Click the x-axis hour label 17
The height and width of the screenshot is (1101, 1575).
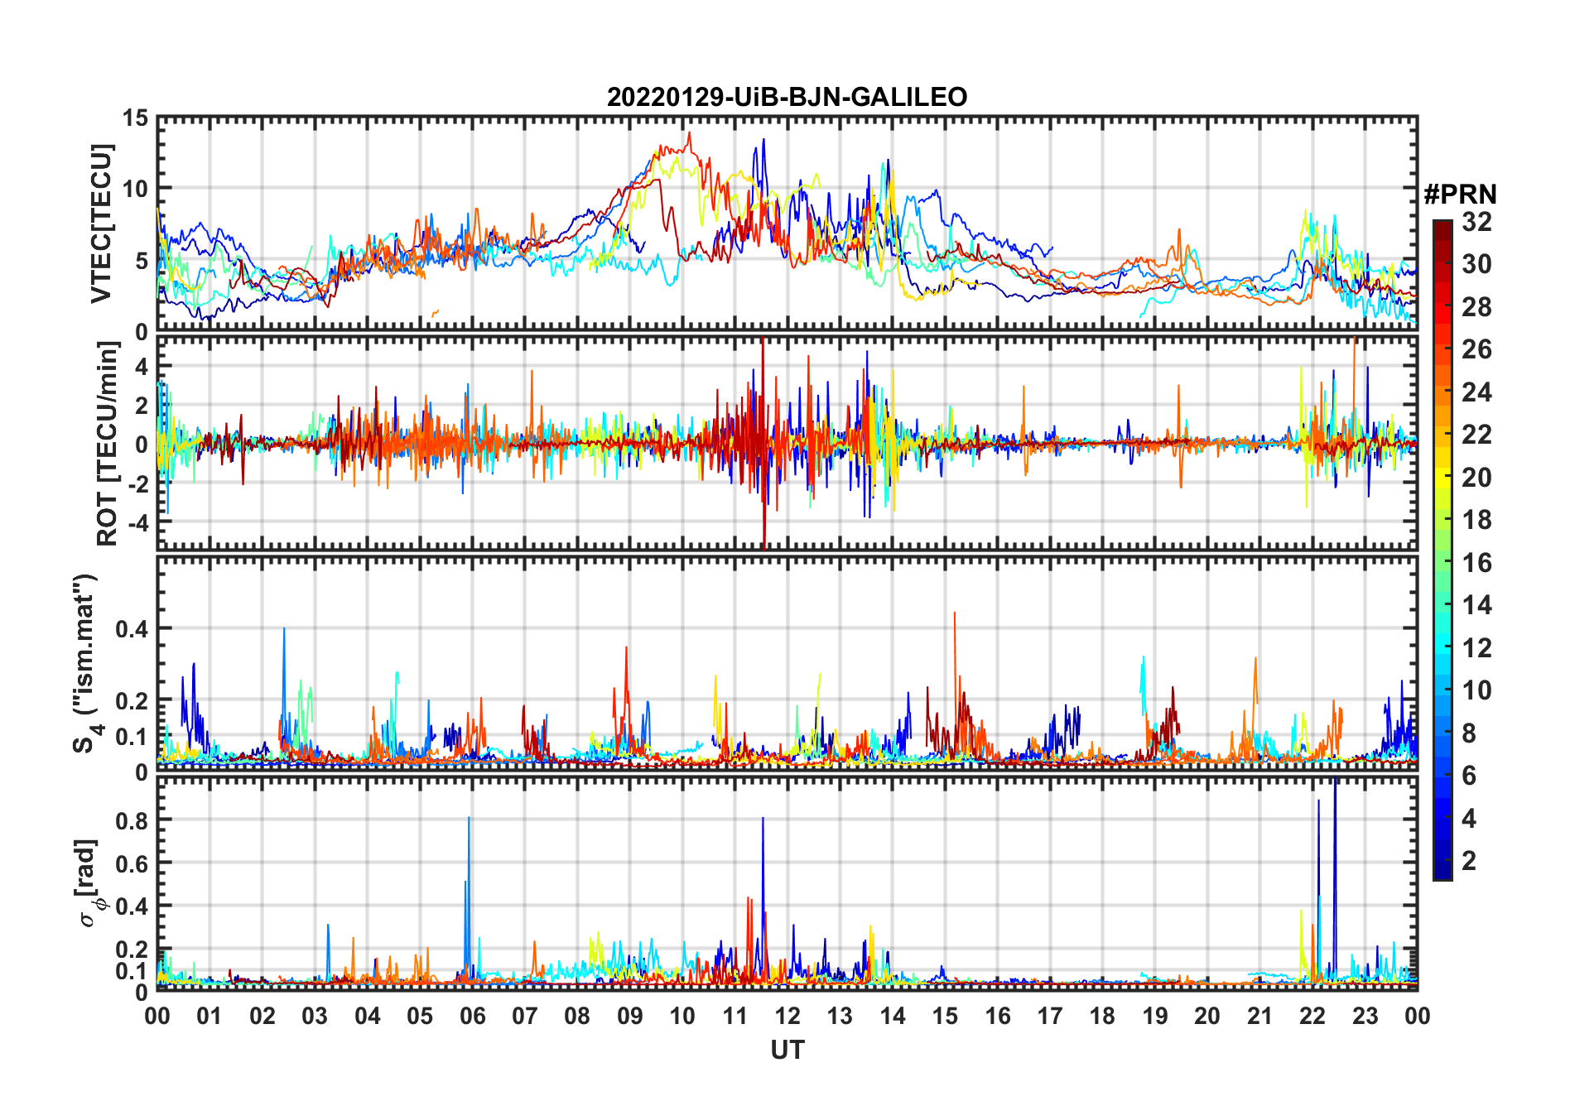pos(1050,1016)
